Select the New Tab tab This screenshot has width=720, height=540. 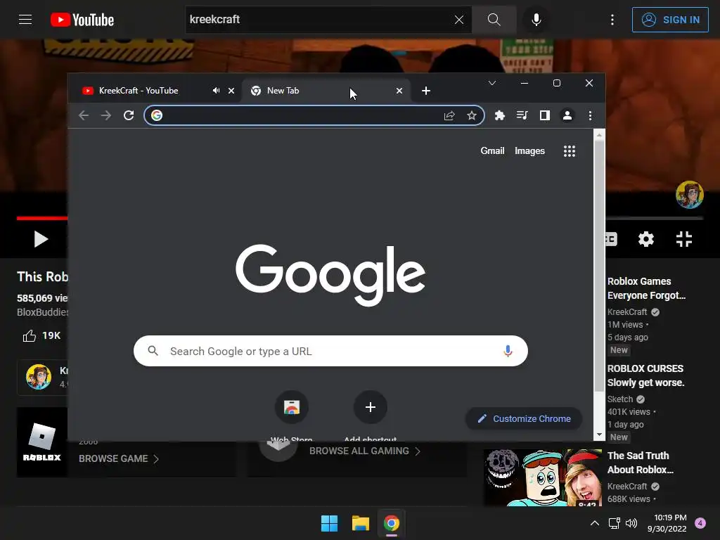(x=326, y=91)
